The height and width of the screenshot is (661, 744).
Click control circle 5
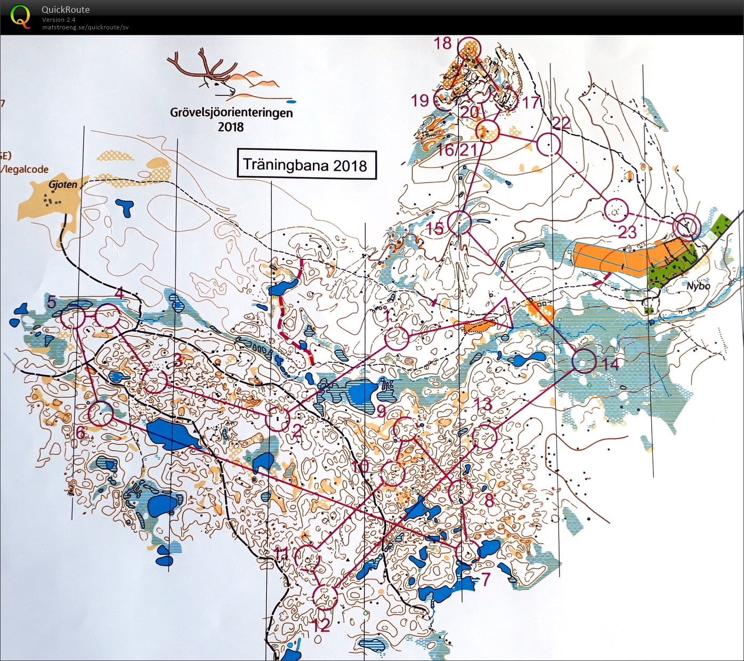click(x=74, y=317)
